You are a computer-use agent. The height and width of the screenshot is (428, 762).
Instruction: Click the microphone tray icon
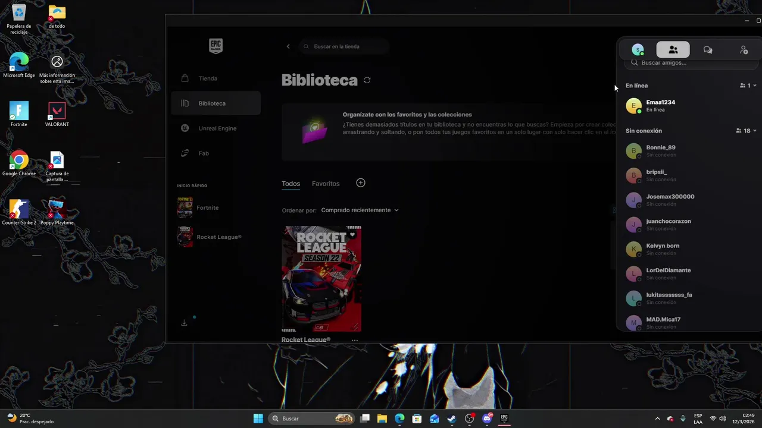683,418
